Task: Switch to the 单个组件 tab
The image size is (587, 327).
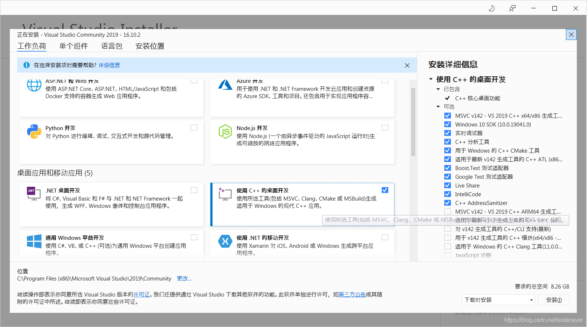Action: (74, 46)
